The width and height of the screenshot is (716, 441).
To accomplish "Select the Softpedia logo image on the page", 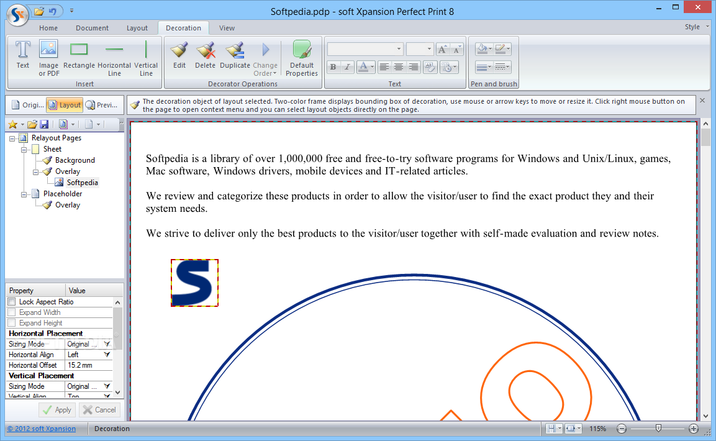I will pyautogui.click(x=194, y=283).
